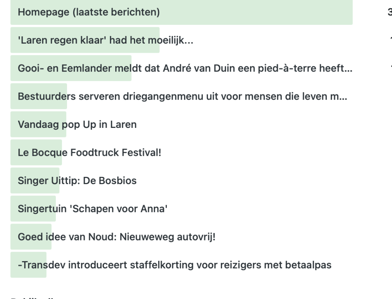Click the partially visible heading below the list
Viewport: 392px width, 299px height.
pyautogui.click(x=34, y=297)
